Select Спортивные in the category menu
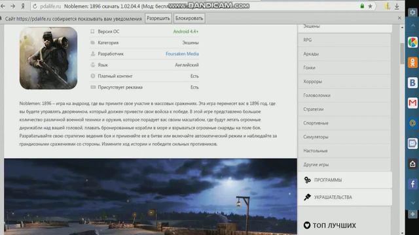The image size is (419, 235). click(345, 123)
